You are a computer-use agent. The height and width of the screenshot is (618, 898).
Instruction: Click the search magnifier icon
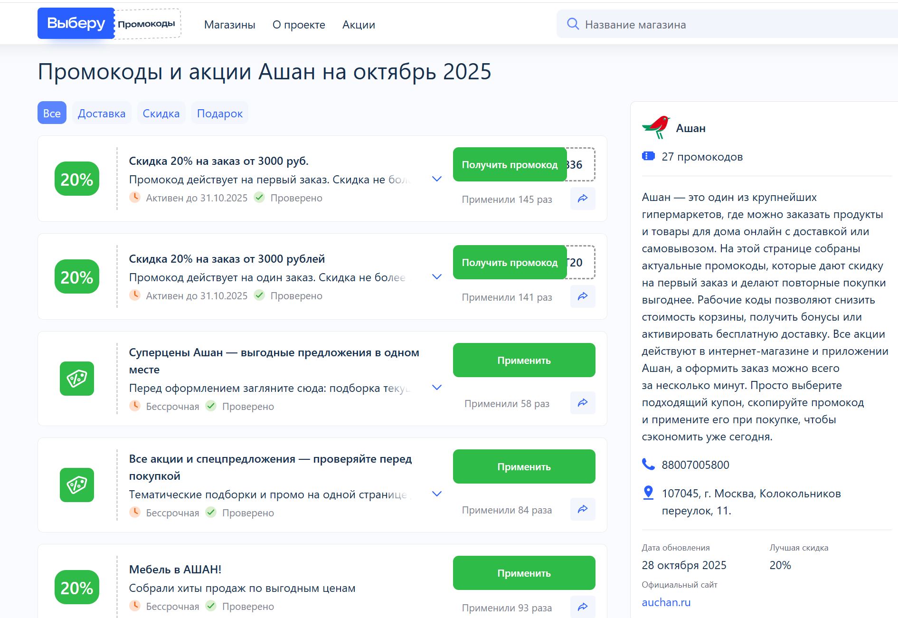point(574,24)
